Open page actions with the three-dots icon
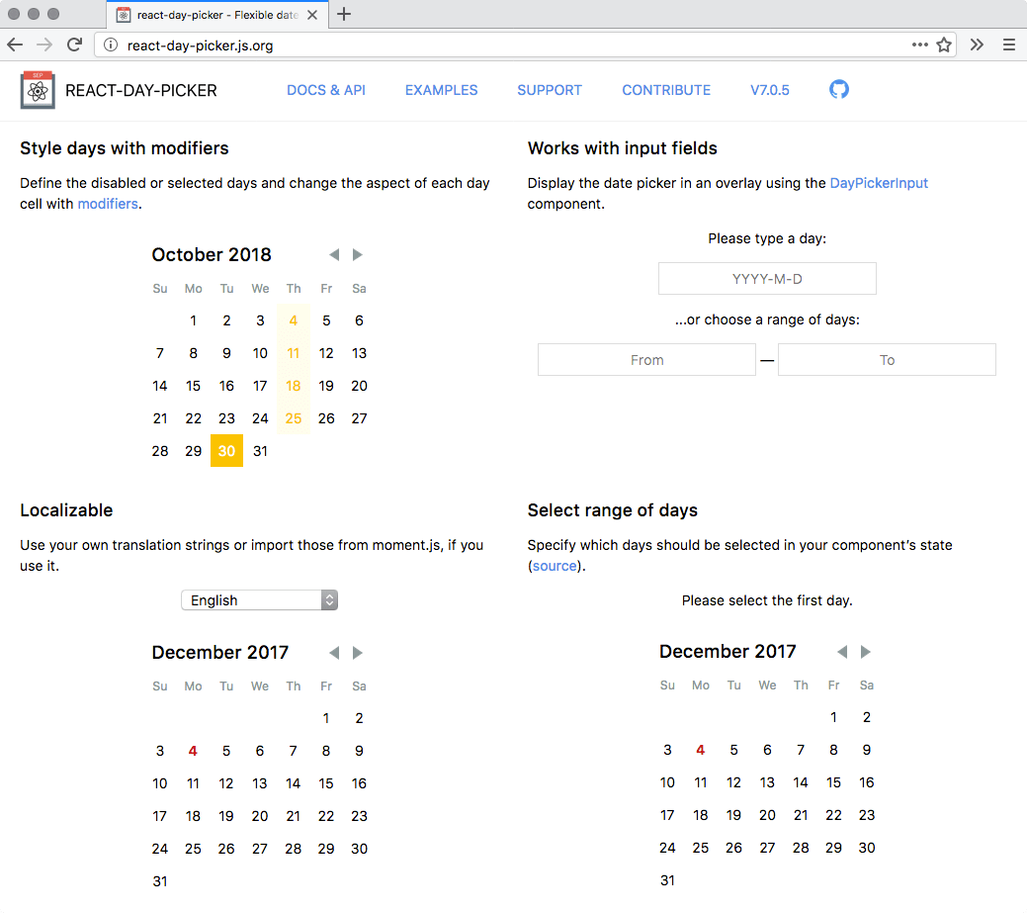This screenshot has height=913, width=1027. pyautogui.click(x=919, y=45)
